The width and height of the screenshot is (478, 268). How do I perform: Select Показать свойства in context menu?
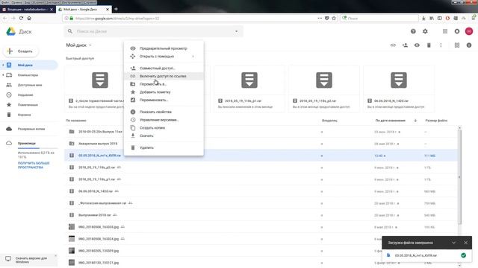tap(164, 112)
